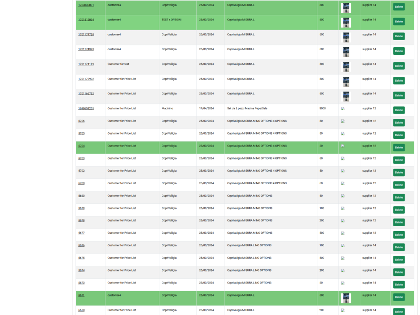Open product thumbnail in row 1703830001
The image size is (420, 315).
coord(346,8)
